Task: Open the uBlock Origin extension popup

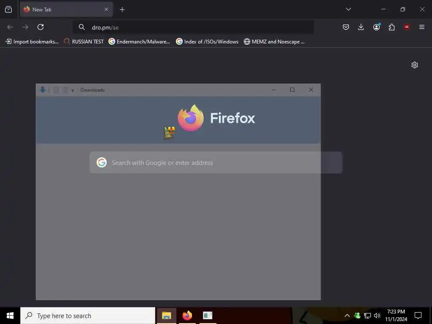Action: [407, 27]
